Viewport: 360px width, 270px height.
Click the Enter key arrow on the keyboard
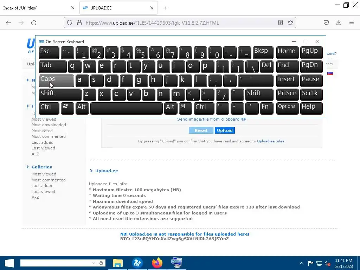(256, 81)
